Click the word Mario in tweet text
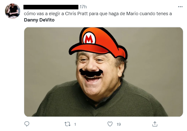The height and width of the screenshot is (131, 187). [x=132, y=14]
